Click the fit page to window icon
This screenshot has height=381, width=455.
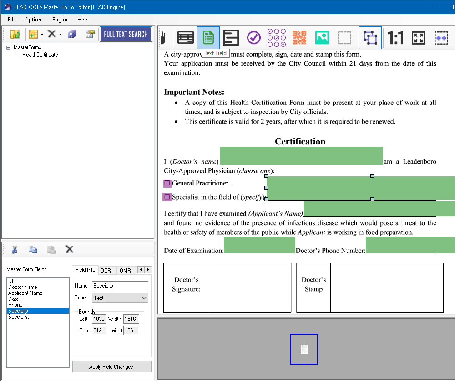(419, 38)
